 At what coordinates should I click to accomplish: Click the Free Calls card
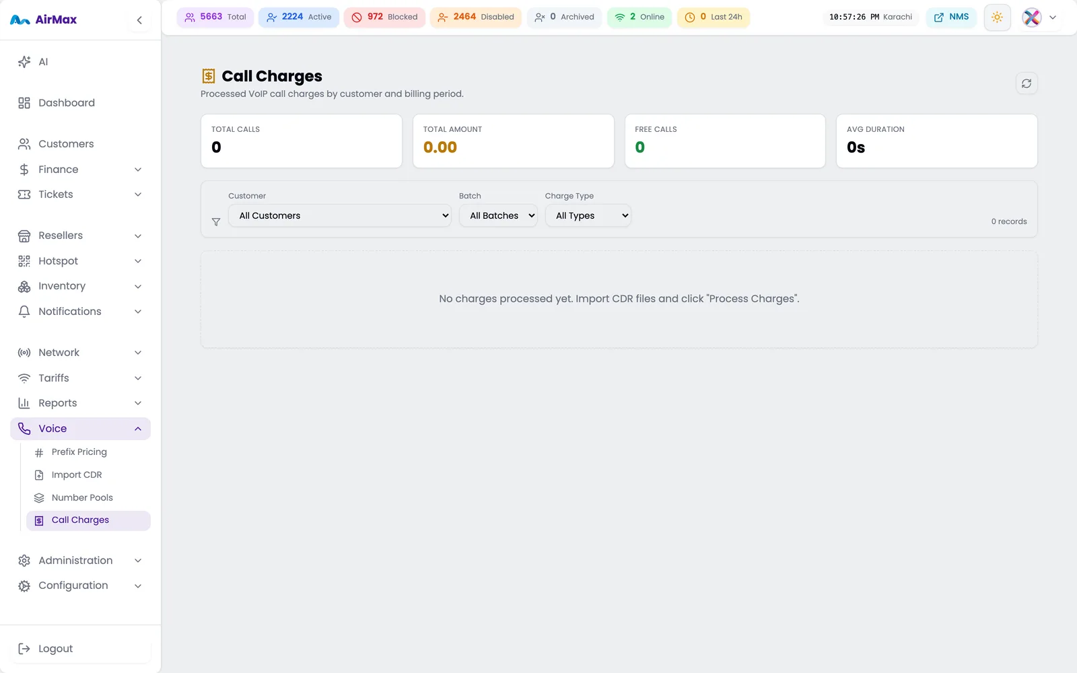[725, 141]
